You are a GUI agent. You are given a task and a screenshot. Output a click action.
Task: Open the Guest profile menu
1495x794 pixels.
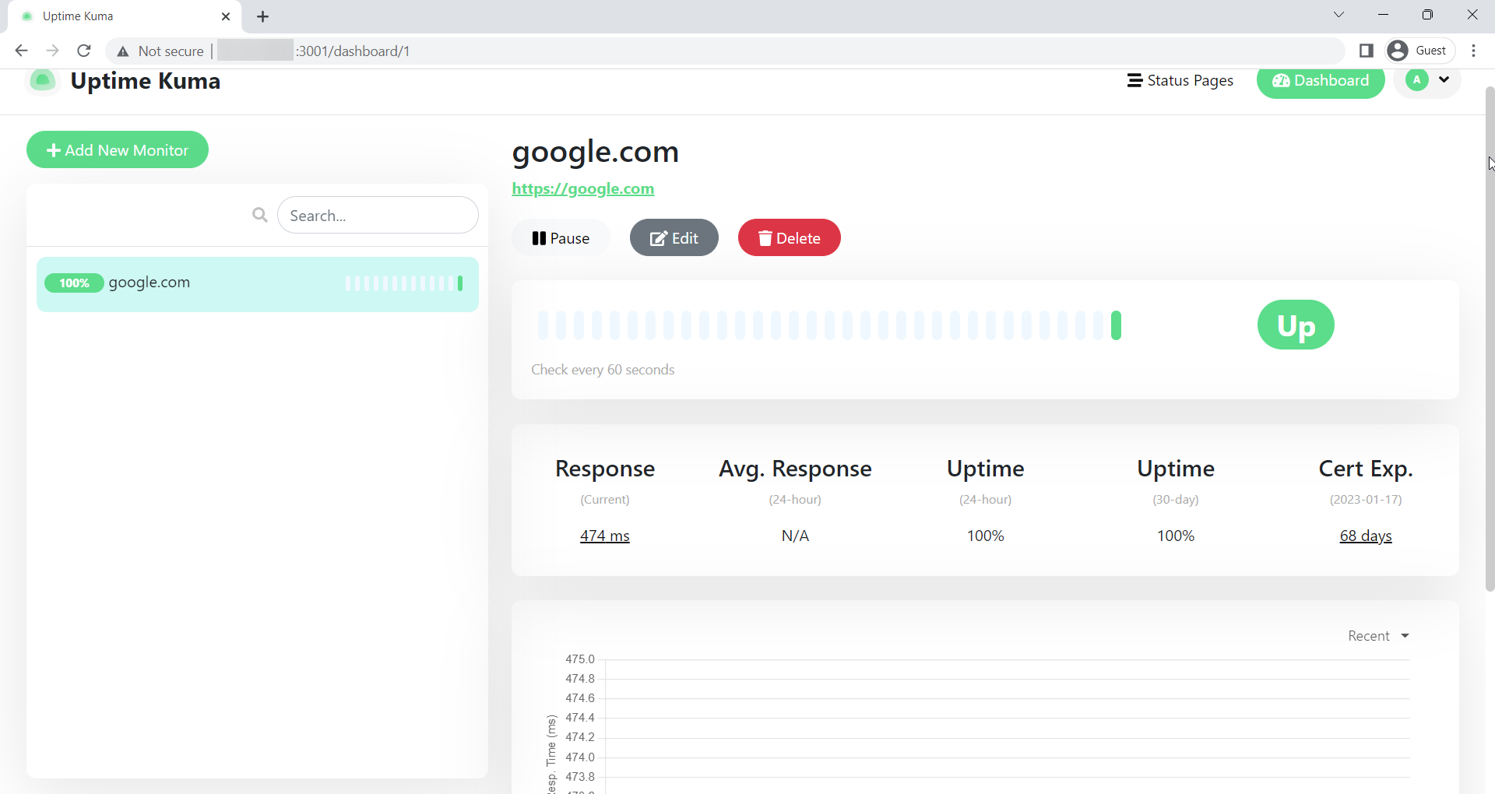tap(1420, 51)
